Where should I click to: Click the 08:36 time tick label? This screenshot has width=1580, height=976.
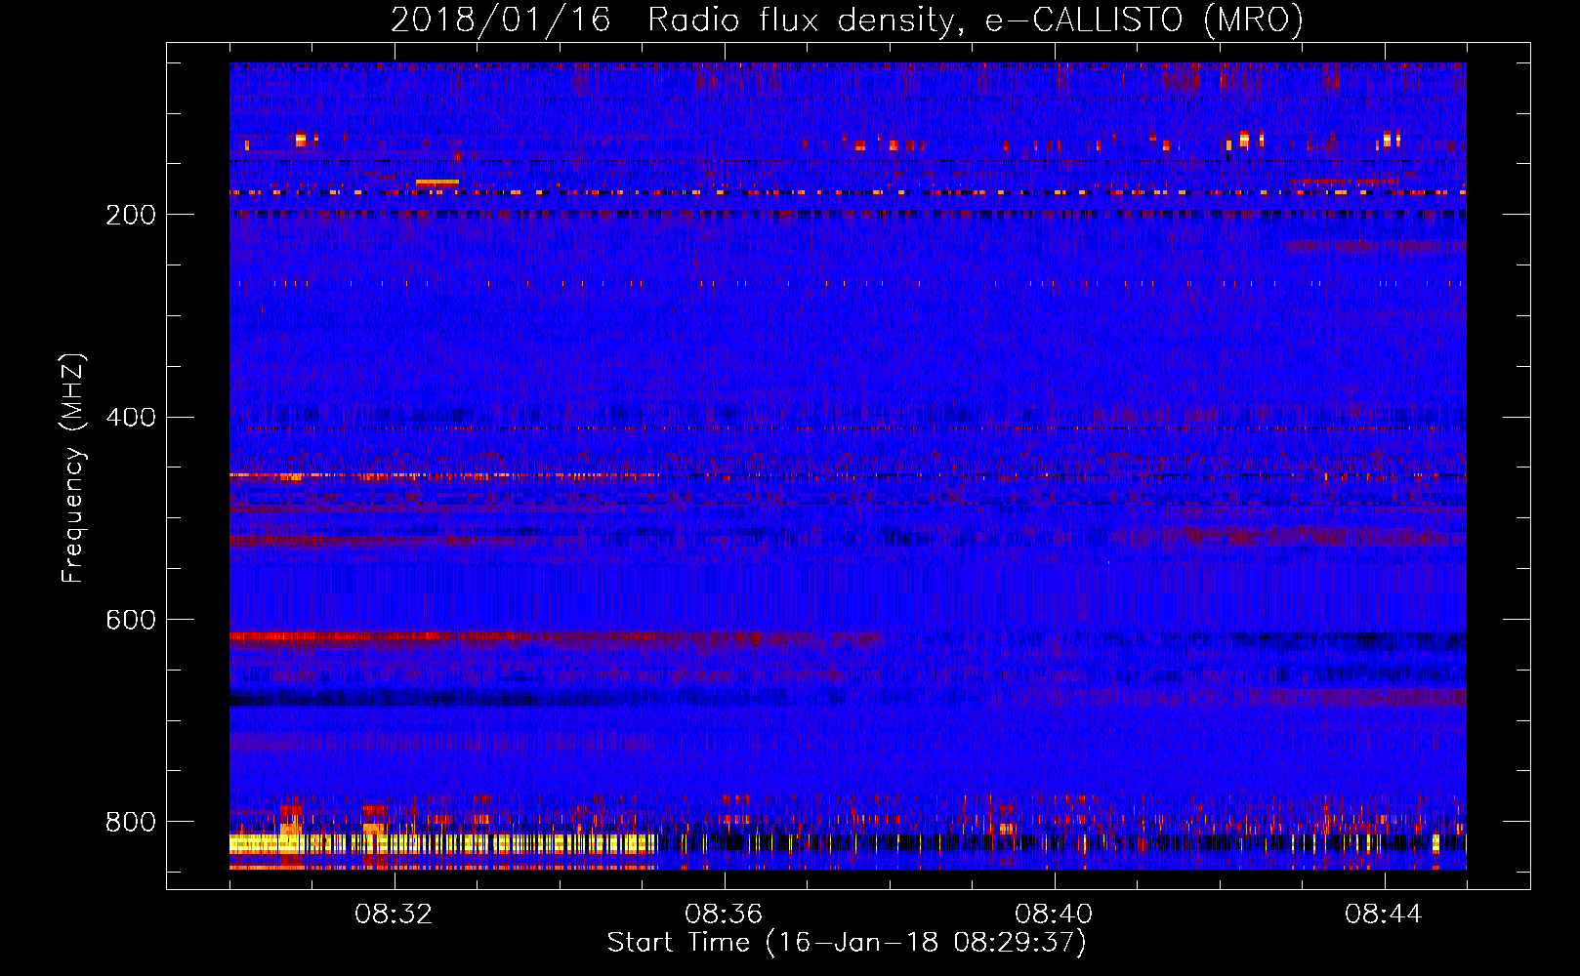(x=724, y=915)
